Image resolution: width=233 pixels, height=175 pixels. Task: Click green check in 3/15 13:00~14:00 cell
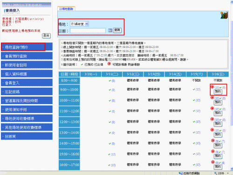(194, 133)
